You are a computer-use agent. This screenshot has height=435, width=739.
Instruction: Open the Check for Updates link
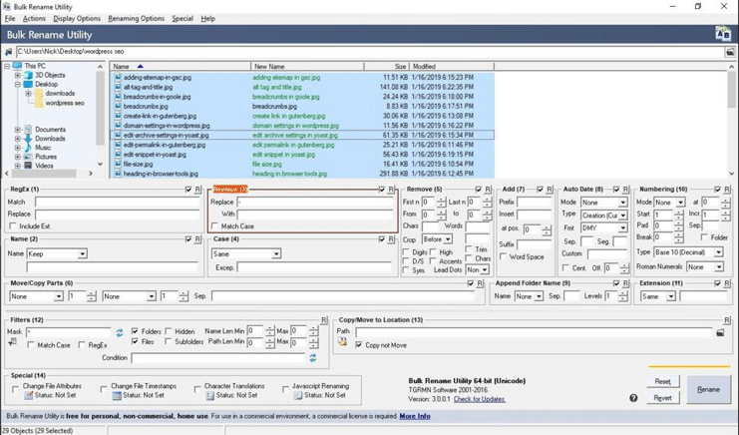tap(480, 400)
